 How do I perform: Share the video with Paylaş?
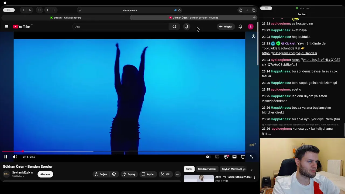pos(129,174)
